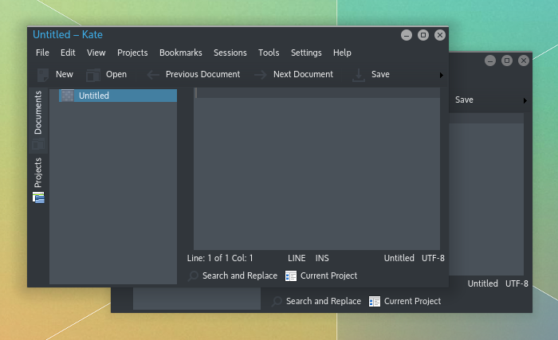Click the Search and Replace magnifier icon in front window
Viewport: 558px width, 340px height.
[193, 276]
